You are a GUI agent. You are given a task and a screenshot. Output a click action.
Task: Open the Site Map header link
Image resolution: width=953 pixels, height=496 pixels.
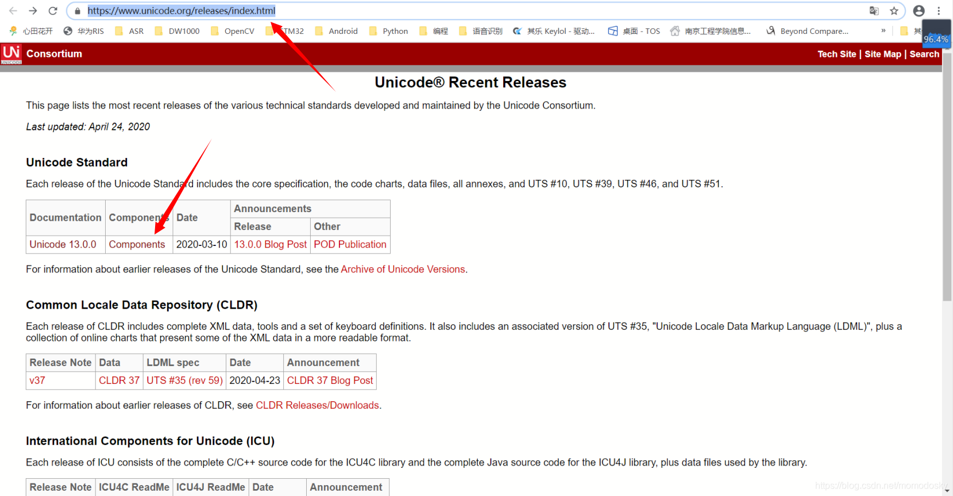pyautogui.click(x=883, y=54)
